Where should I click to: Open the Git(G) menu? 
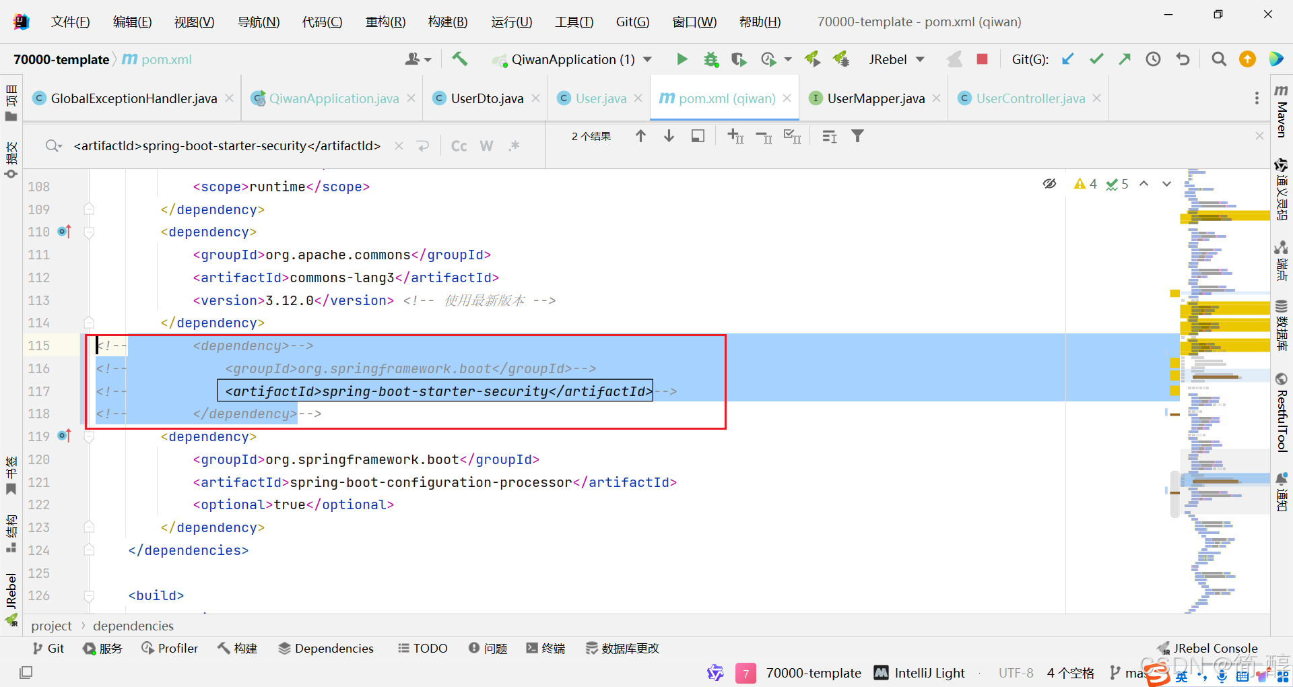(632, 22)
